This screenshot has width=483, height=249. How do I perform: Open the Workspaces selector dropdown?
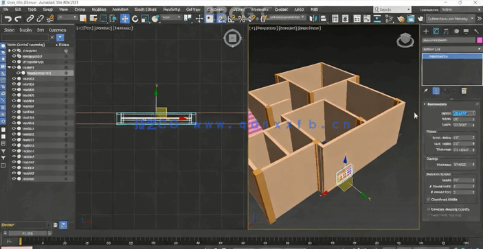[460, 10]
